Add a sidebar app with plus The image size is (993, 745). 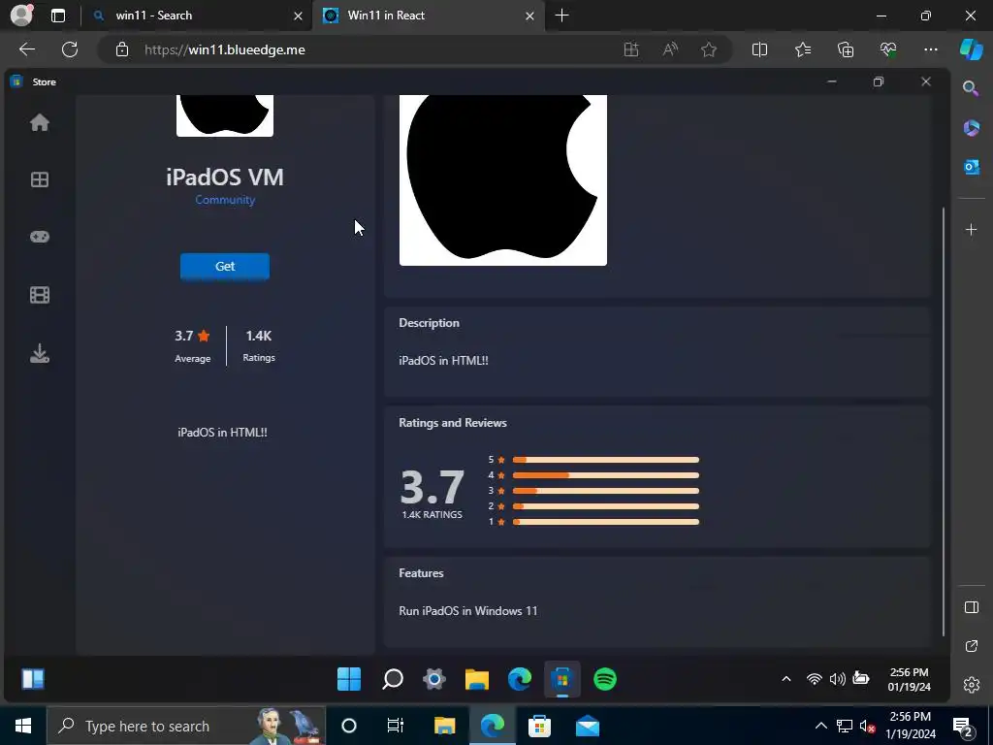[x=971, y=229]
